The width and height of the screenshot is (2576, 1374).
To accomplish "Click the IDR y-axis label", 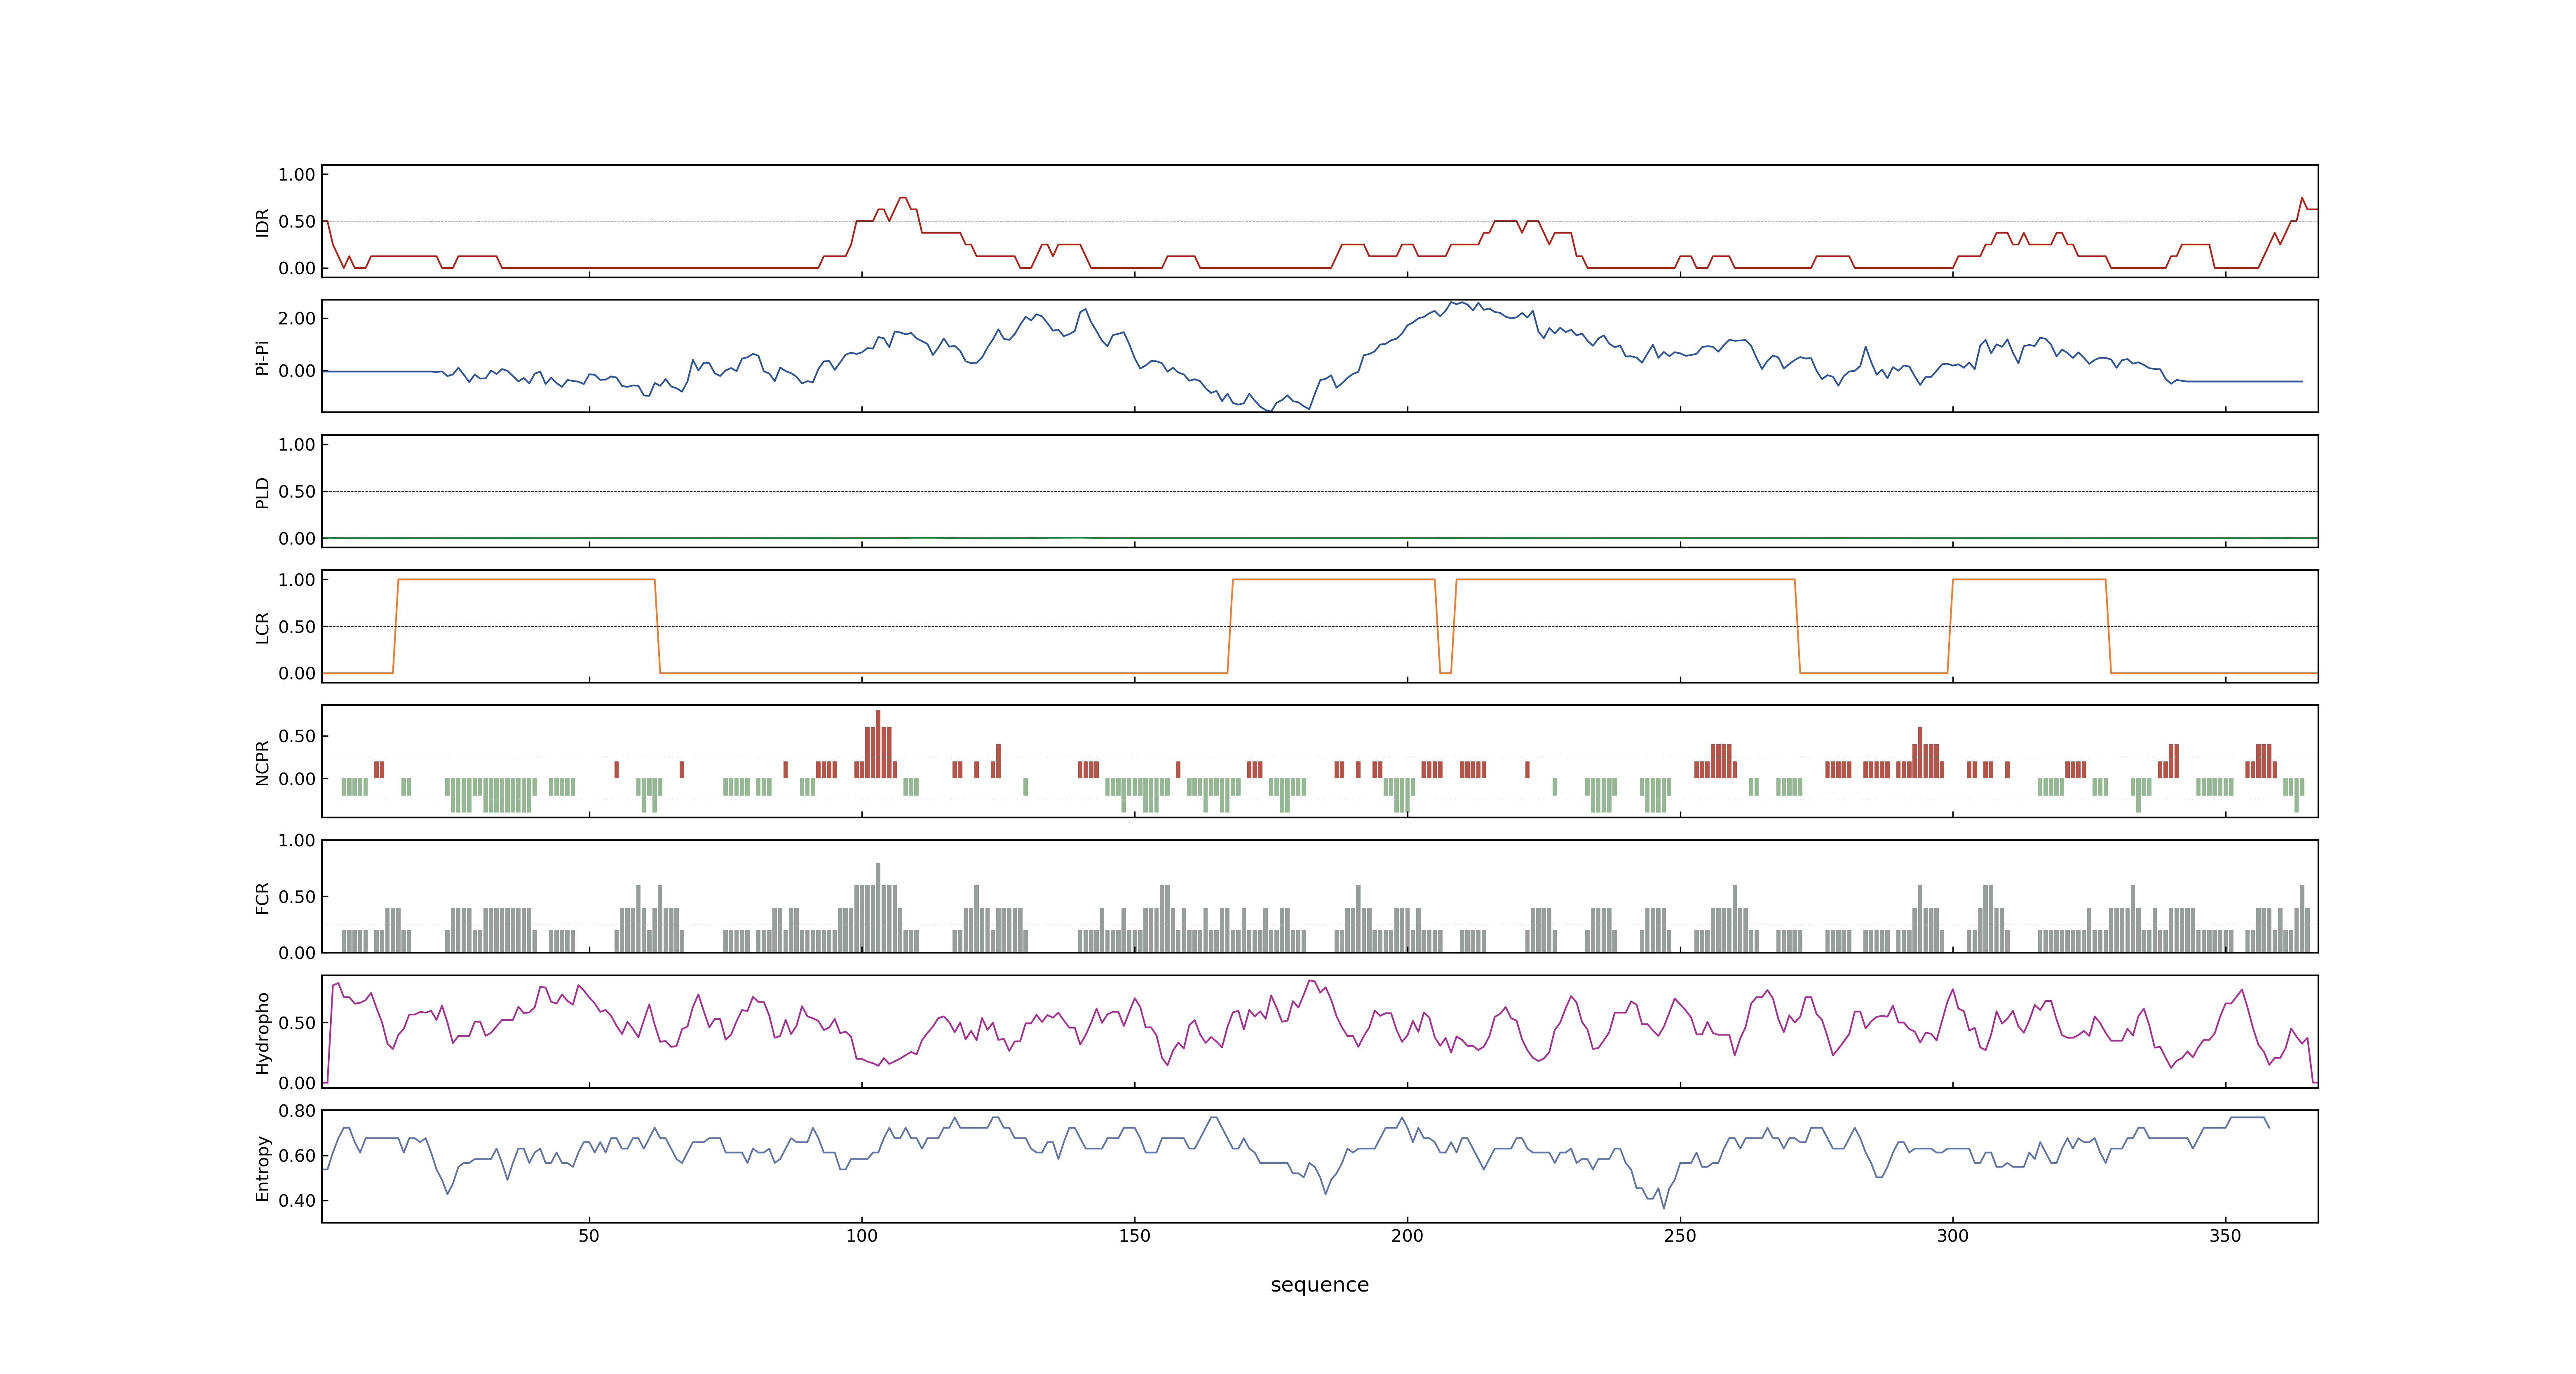I will (262, 222).
